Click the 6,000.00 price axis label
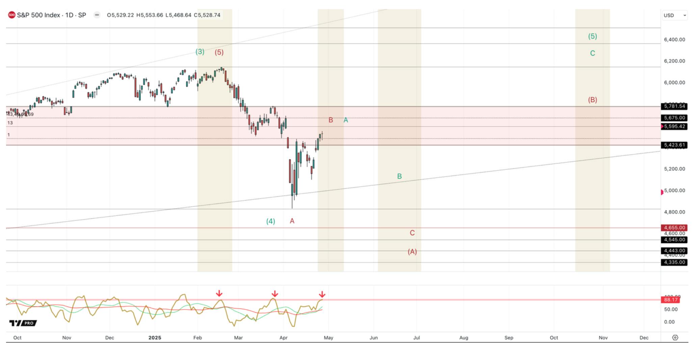Viewport: 694px width, 347px height. click(x=674, y=83)
